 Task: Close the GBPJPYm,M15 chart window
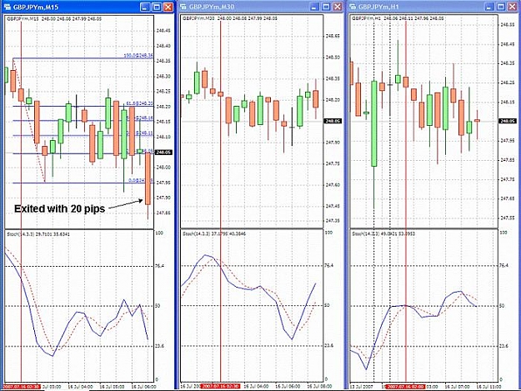pos(168,7)
